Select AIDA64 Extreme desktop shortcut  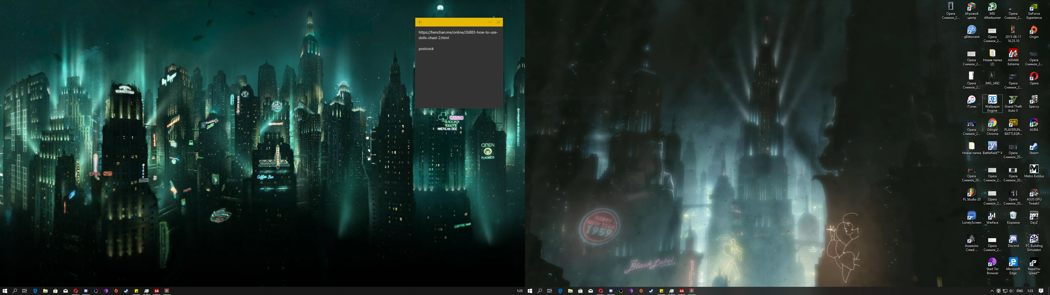pyautogui.click(x=1013, y=57)
